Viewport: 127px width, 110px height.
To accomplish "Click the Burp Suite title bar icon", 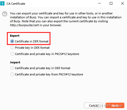I will pyautogui.click(x=2, y=3).
